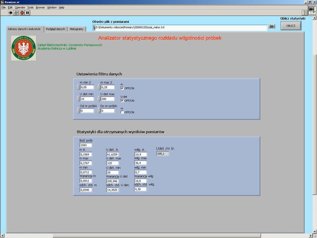Open Context Help question mark icon
The width and height of the screenshot is (317, 238).
click(305, 13)
